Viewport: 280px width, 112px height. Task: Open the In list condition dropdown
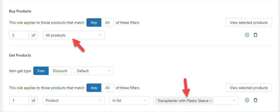[129, 100]
